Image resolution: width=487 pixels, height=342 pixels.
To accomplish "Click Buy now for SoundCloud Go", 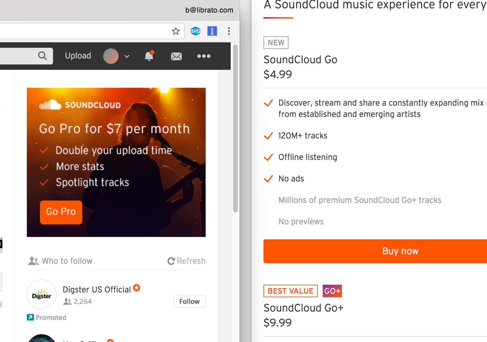I will tap(375, 251).
